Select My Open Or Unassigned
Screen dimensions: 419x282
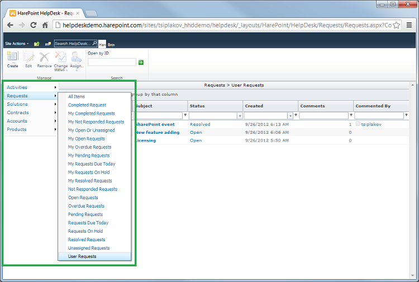pyautogui.click(x=92, y=130)
